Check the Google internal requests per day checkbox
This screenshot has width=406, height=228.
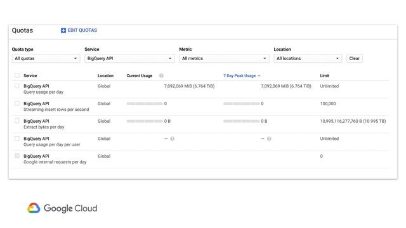pos(17,156)
